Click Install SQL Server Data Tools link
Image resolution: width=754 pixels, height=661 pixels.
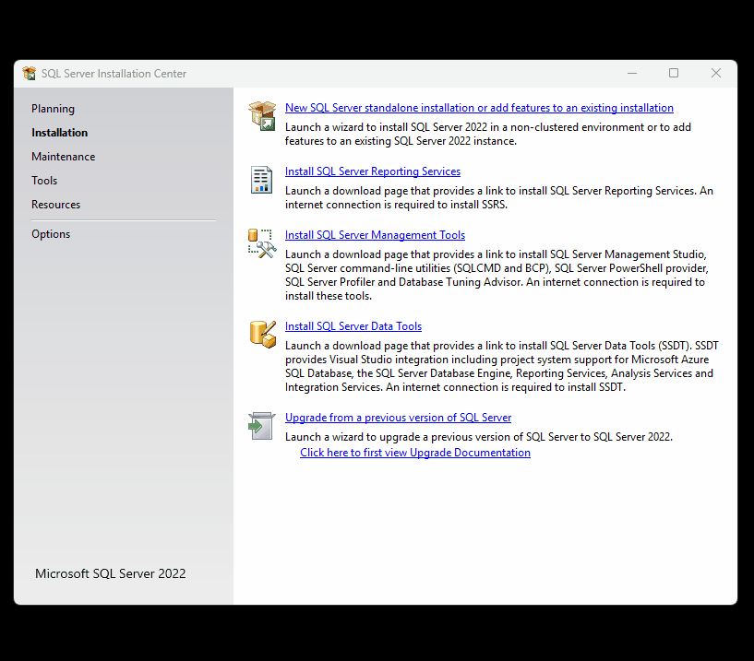tap(353, 326)
